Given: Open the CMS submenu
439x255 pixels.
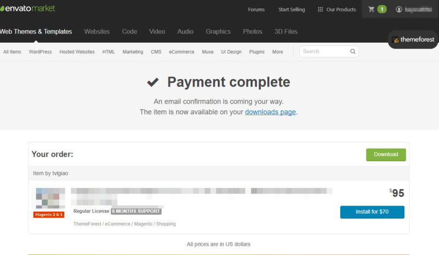Looking at the screenshot, I should click(156, 52).
